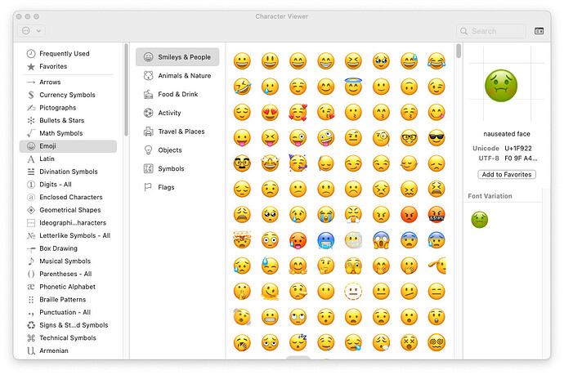Viewport: 564px width, 375px height.
Task: Click into the Search field
Action: pos(496,31)
